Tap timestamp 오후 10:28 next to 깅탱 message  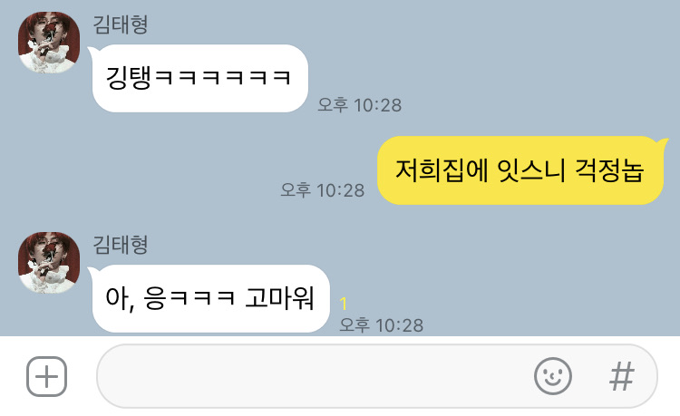tap(360, 105)
